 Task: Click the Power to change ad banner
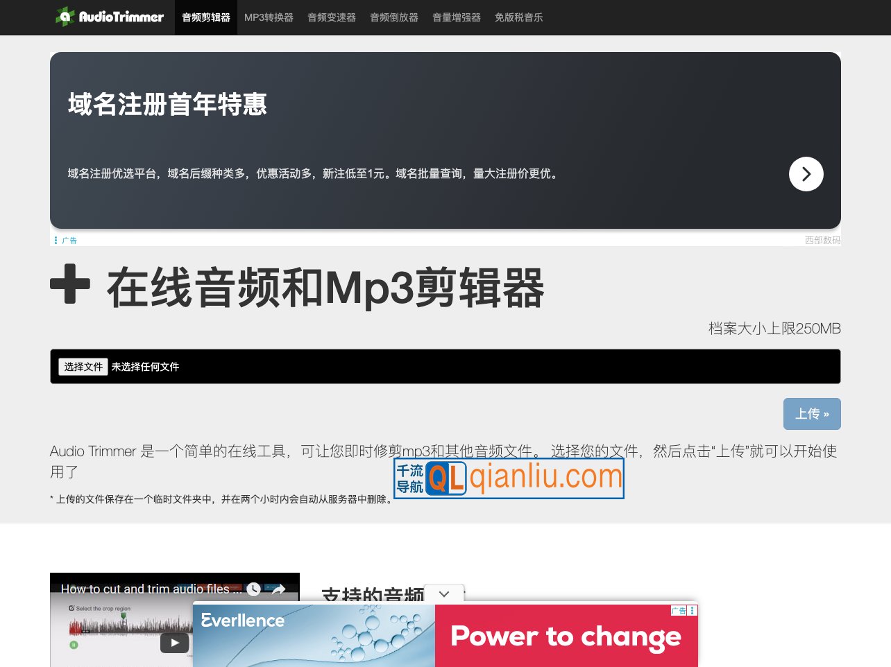coord(566,636)
